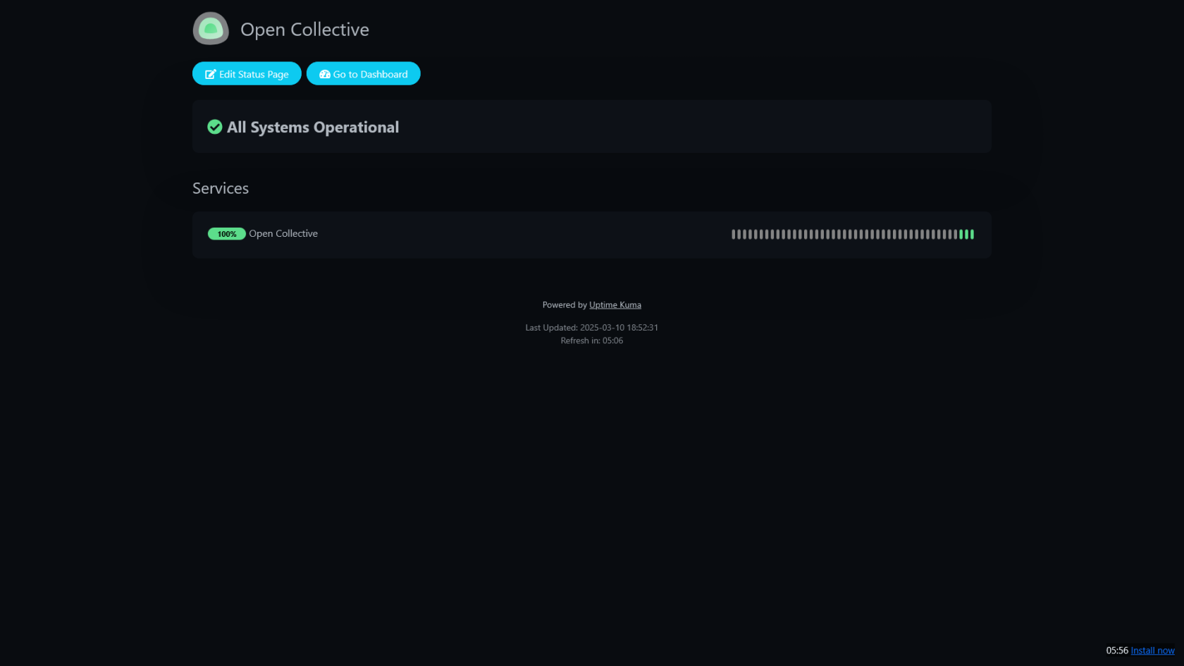Select the Services section heading
The height and width of the screenshot is (666, 1184).
pyautogui.click(x=221, y=188)
